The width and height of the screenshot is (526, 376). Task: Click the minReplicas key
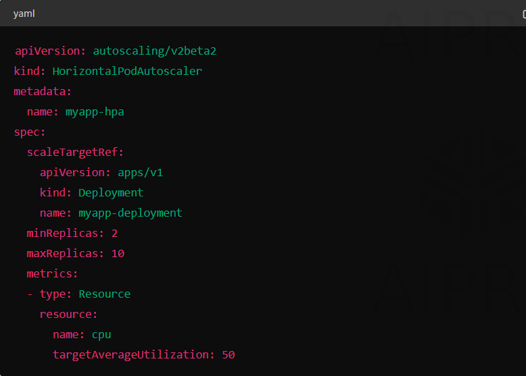[x=66, y=234]
